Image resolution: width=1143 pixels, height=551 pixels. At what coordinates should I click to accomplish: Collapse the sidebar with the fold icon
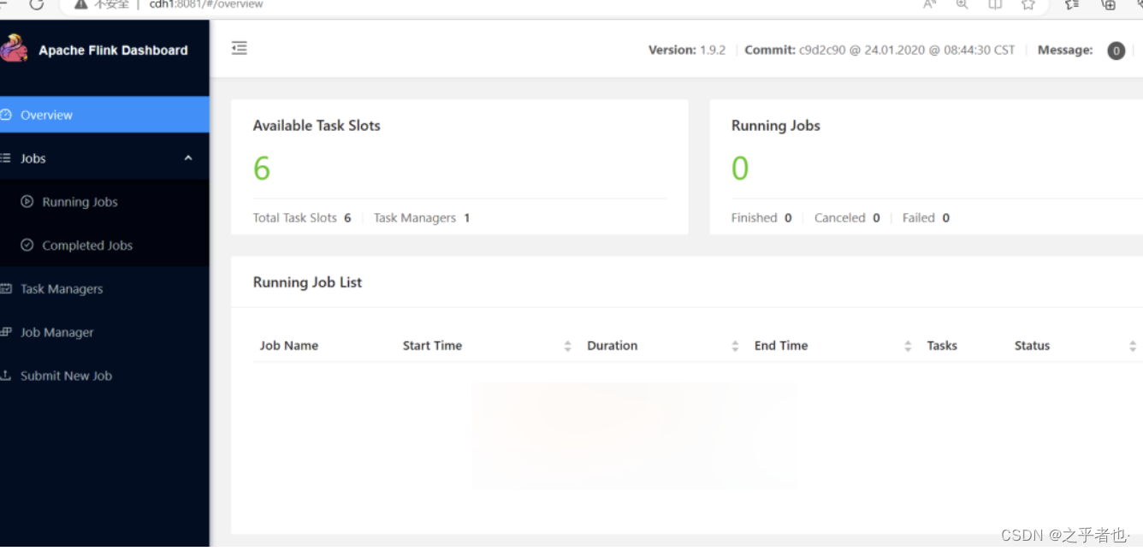tap(240, 48)
